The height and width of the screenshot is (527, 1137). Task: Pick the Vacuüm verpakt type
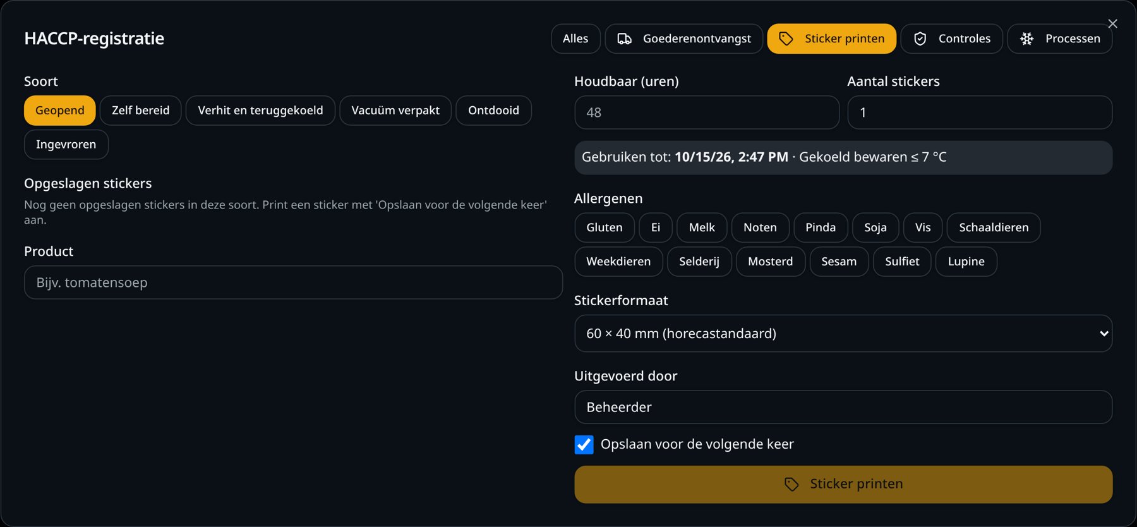pos(395,111)
